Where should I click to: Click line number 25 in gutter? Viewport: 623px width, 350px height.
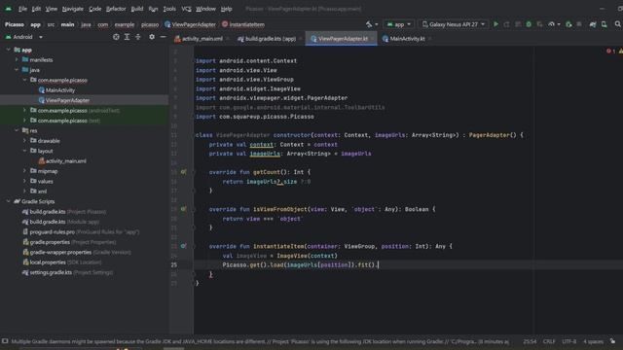174,265
